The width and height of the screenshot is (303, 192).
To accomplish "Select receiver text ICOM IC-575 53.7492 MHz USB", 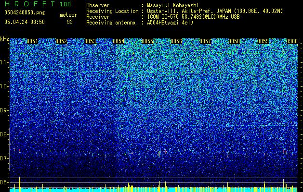I will 193,17.
